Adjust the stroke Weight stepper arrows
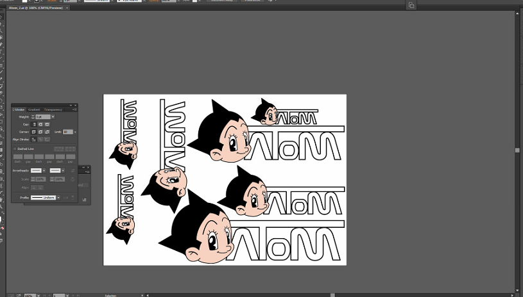523x297 pixels. click(x=33, y=117)
